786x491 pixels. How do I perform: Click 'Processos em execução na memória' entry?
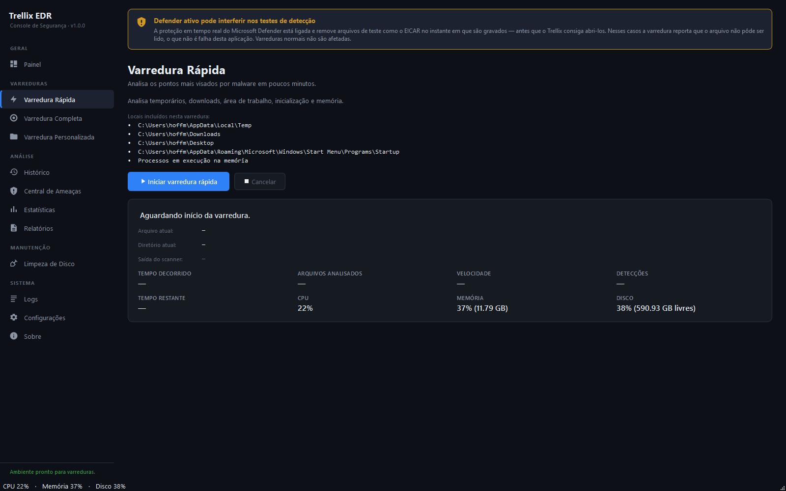[193, 161]
